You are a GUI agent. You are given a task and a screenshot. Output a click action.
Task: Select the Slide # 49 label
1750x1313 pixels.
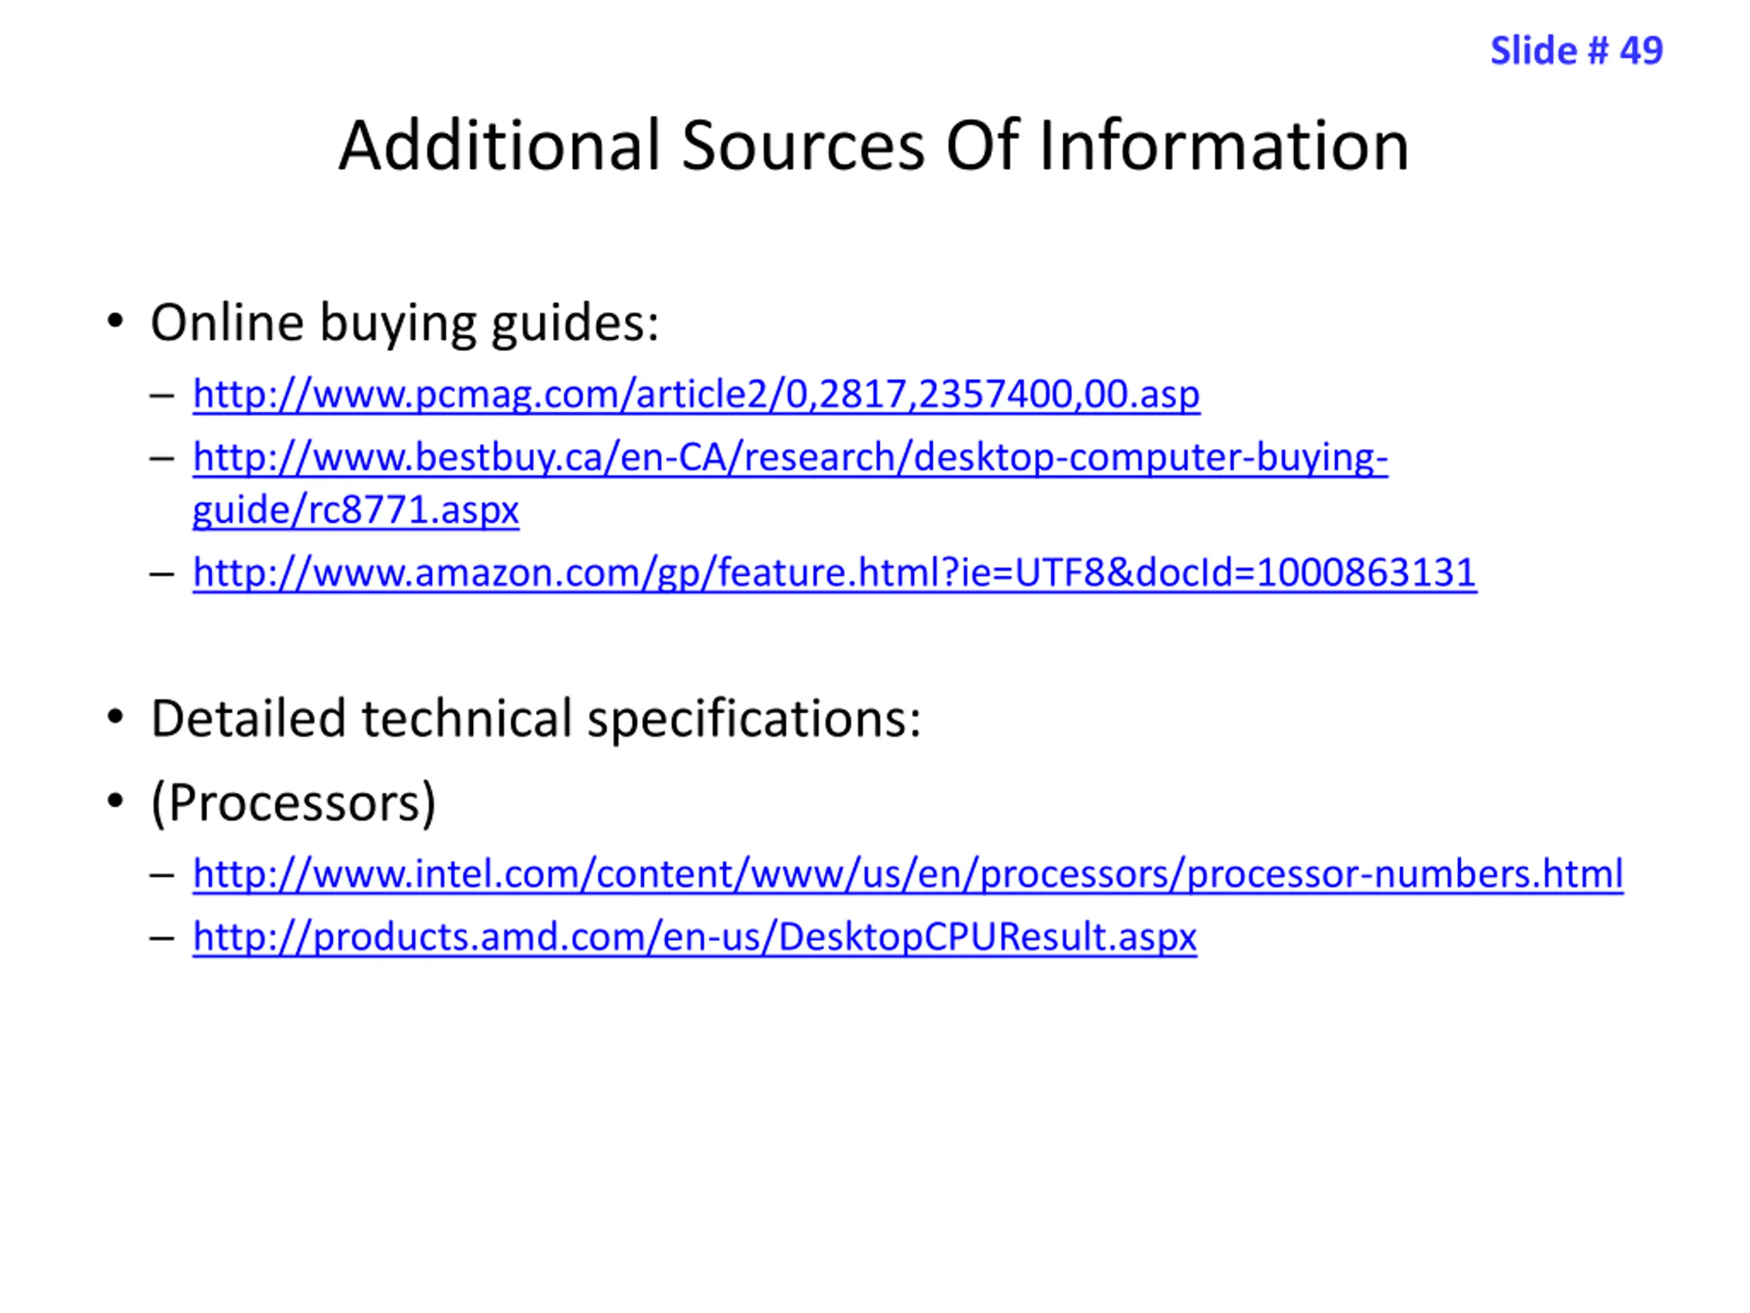(x=1577, y=51)
